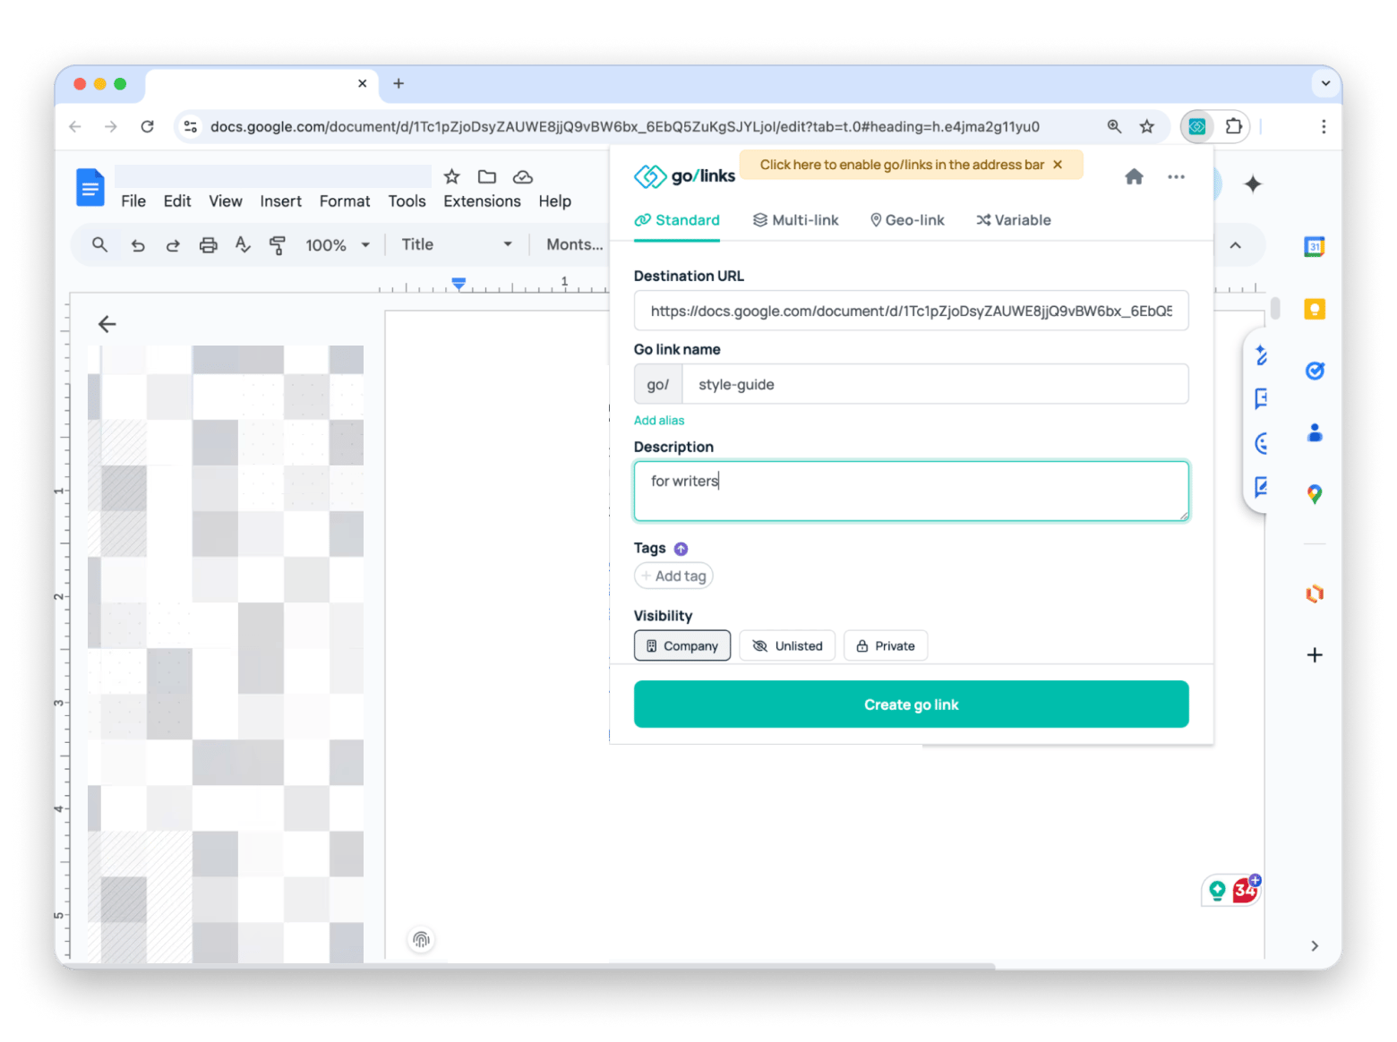Screen dimensions: 1397x1042
Task: Switch to the Standard tab
Action: pos(677,220)
